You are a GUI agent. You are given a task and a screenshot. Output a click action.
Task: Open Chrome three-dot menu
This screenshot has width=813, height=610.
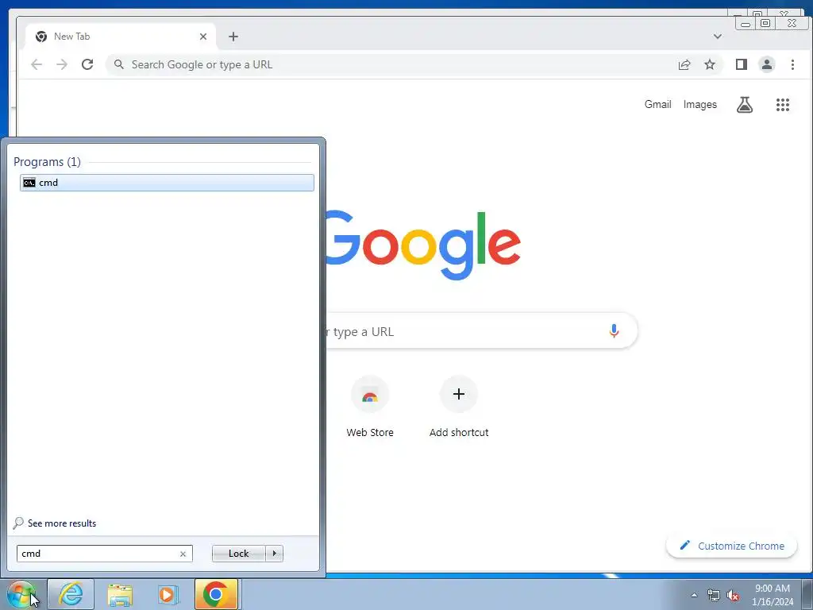792,64
